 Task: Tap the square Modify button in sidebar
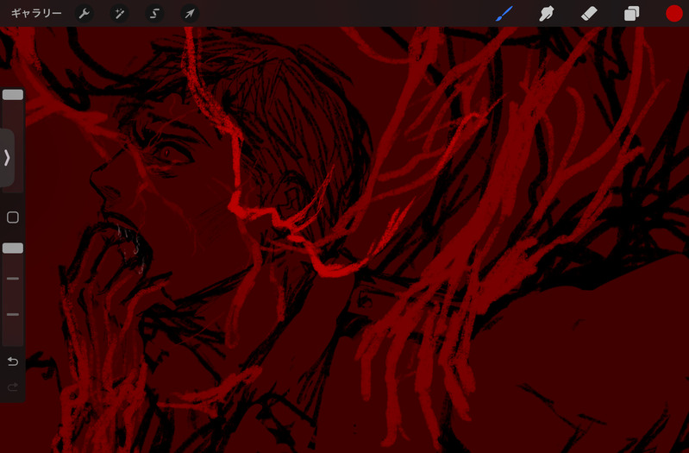(13, 217)
